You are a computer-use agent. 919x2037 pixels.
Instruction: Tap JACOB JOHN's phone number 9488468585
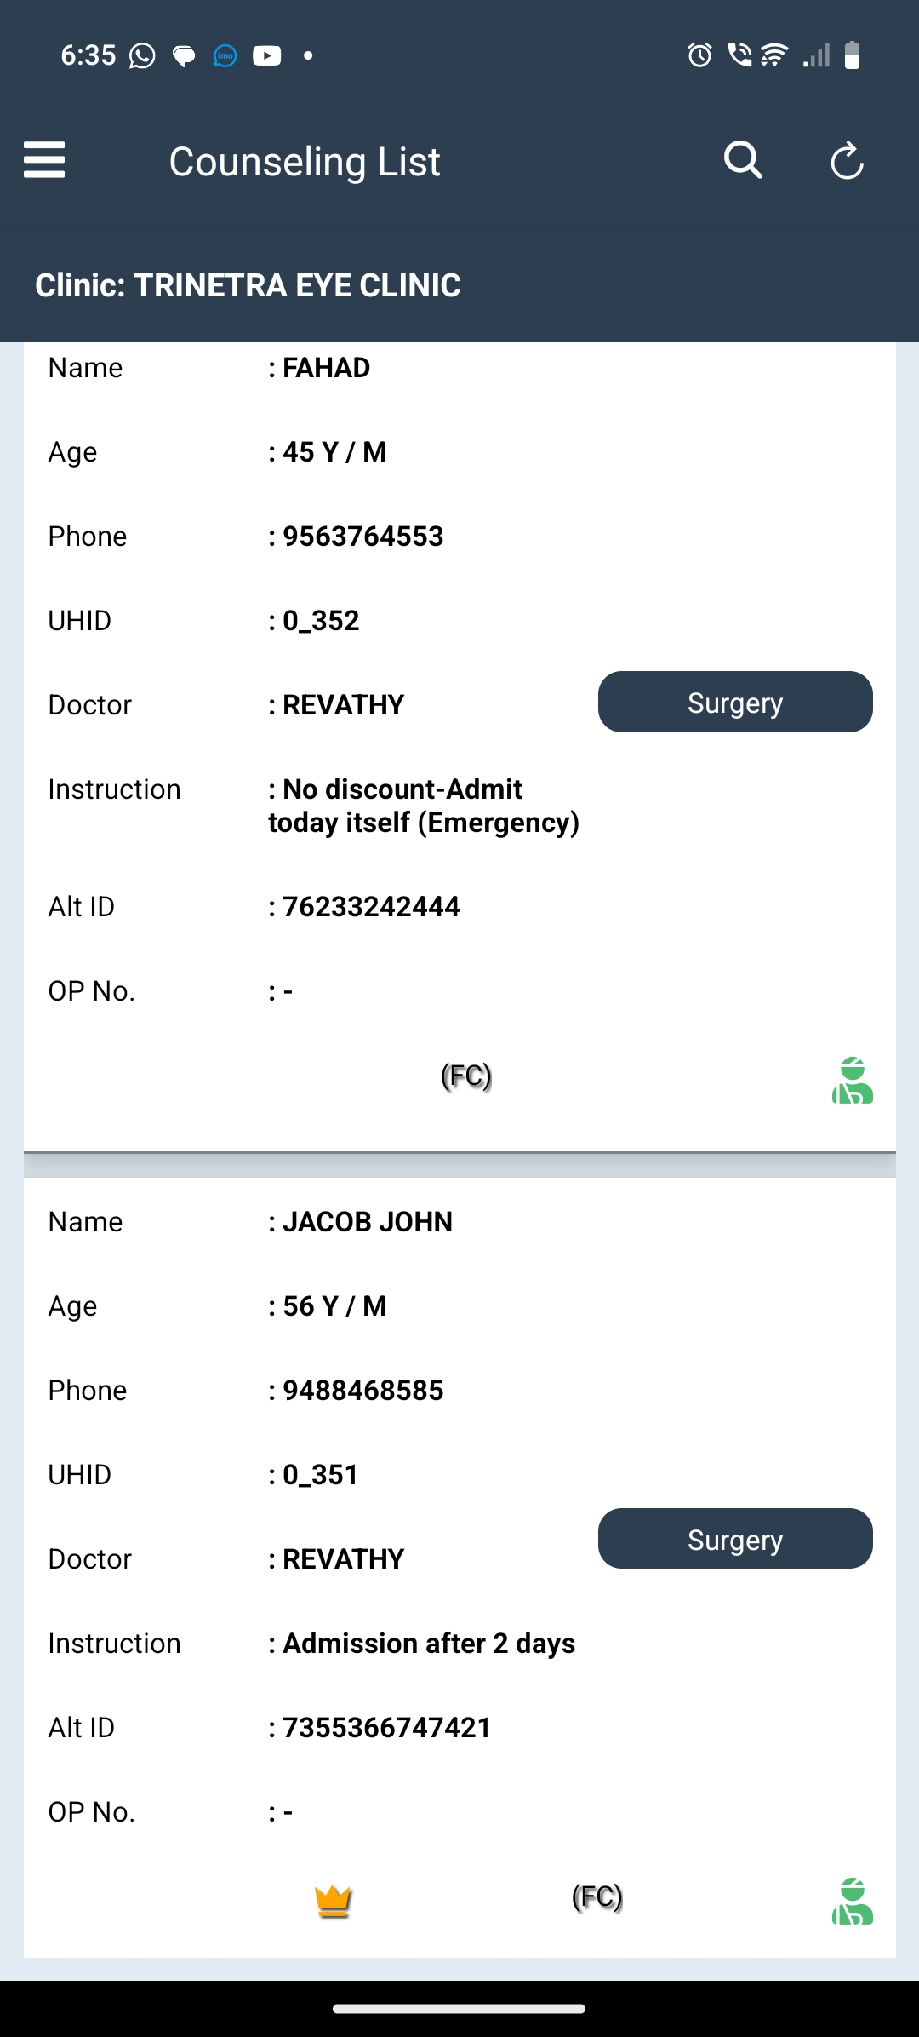tap(362, 1391)
